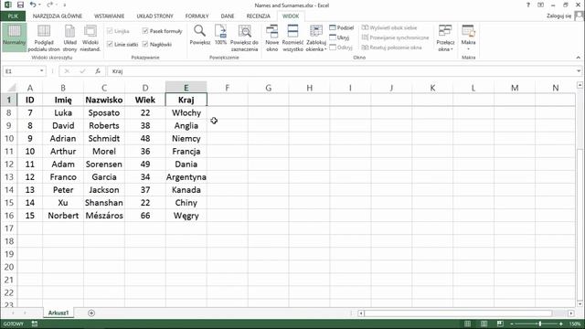Open Podgląd podziału stron view

click(x=44, y=38)
